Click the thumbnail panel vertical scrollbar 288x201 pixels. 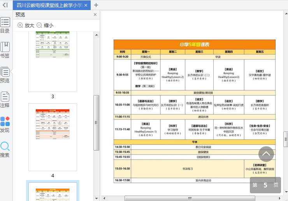97,123
